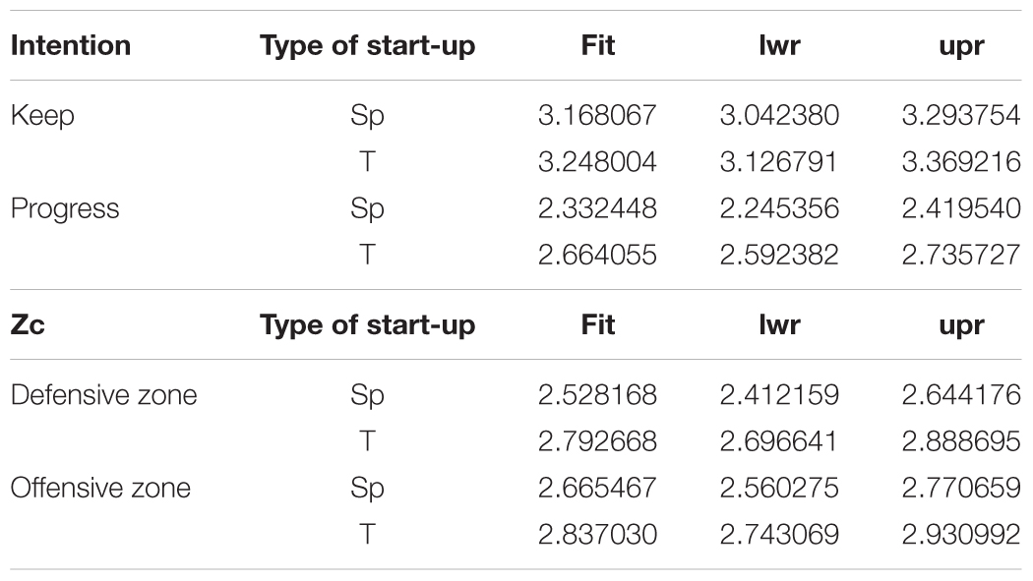Select the Keep row label
The height and width of the screenshot is (581, 1033).
click(x=42, y=116)
